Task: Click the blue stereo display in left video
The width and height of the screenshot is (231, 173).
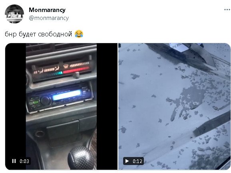Action: pyautogui.click(x=67, y=94)
